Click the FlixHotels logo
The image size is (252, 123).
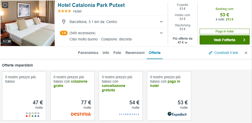(x=129, y=114)
